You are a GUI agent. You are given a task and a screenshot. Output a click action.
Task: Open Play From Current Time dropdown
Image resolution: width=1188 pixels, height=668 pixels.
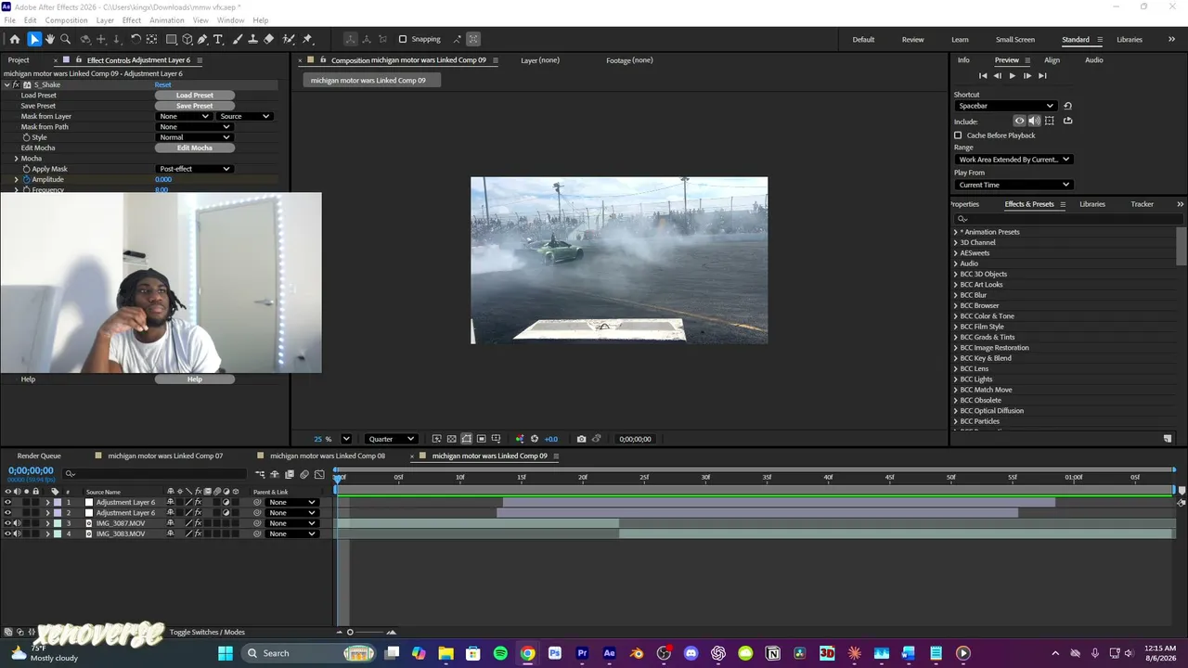[1013, 185]
